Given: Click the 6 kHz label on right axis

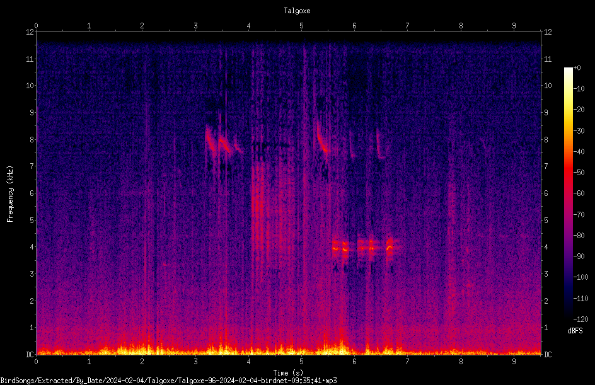Looking at the screenshot, I should tap(546, 193).
